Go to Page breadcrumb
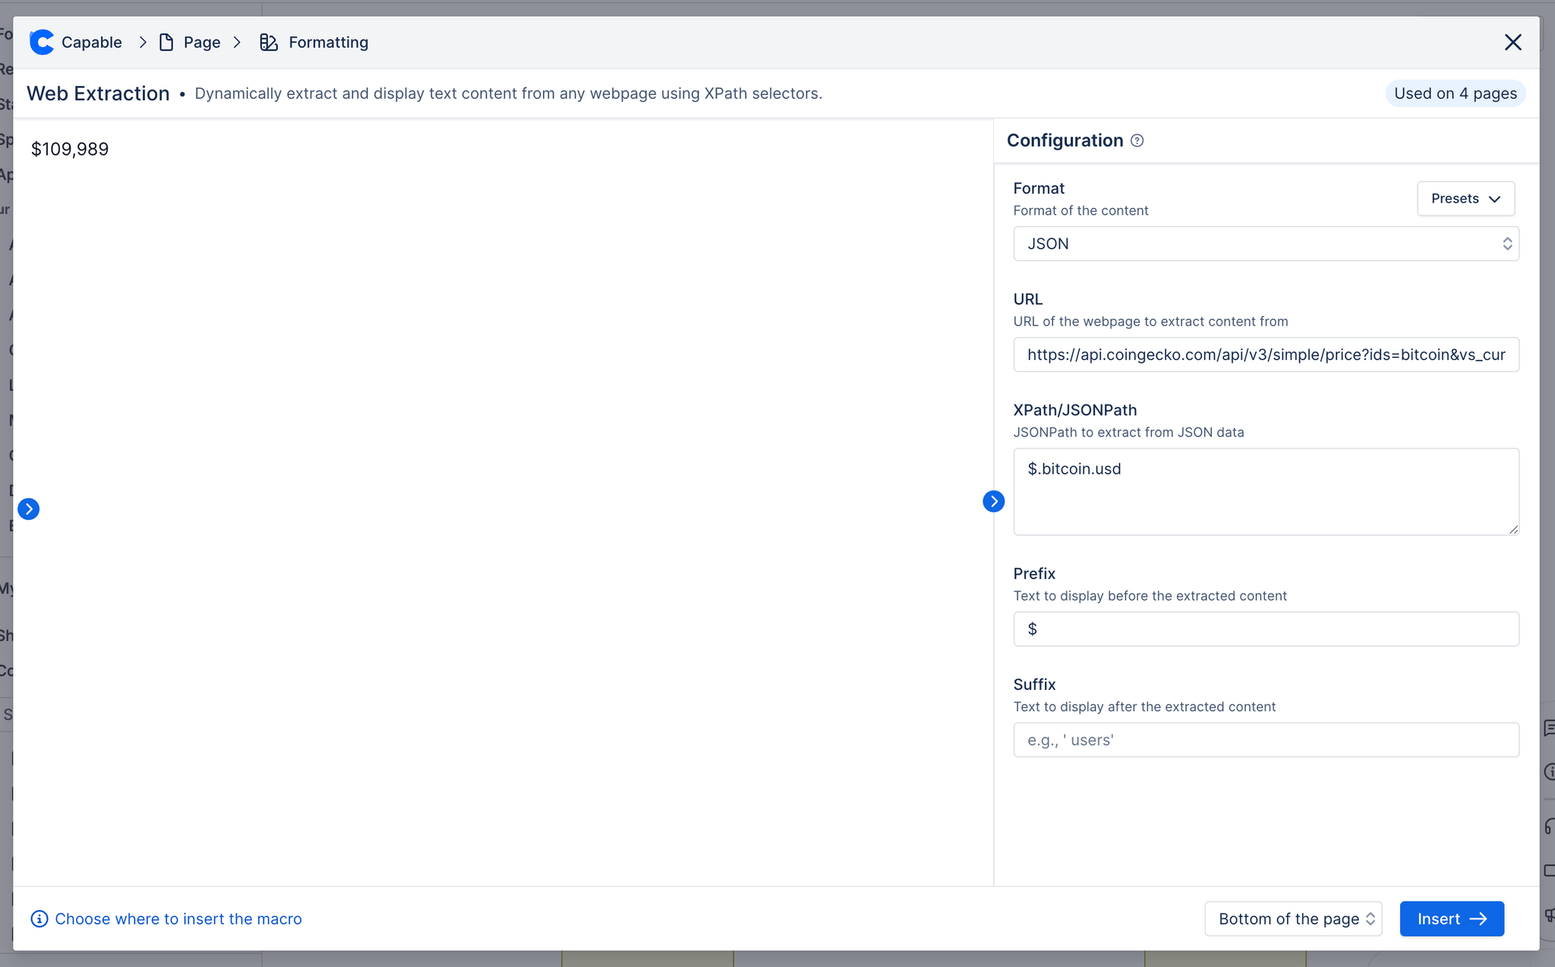The height and width of the screenshot is (967, 1555). pyautogui.click(x=202, y=43)
